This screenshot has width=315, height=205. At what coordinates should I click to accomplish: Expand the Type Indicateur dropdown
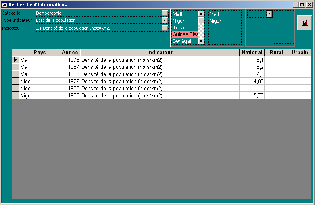pyautogui.click(x=165, y=21)
